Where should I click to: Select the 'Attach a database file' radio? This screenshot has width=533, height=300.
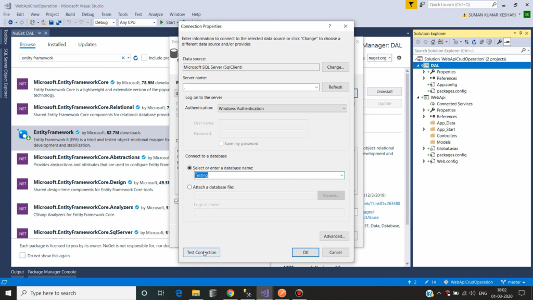[189, 187]
